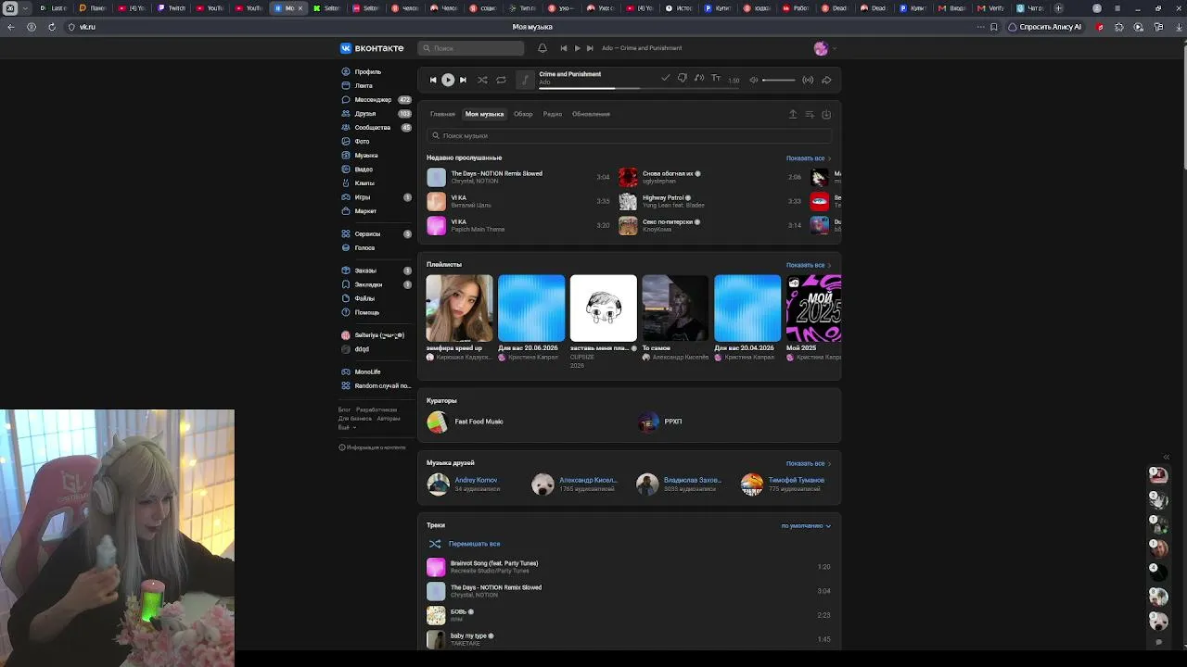Open Тимофей Туманов's music
The width and height of the screenshot is (1187, 667).
pyautogui.click(x=784, y=484)
